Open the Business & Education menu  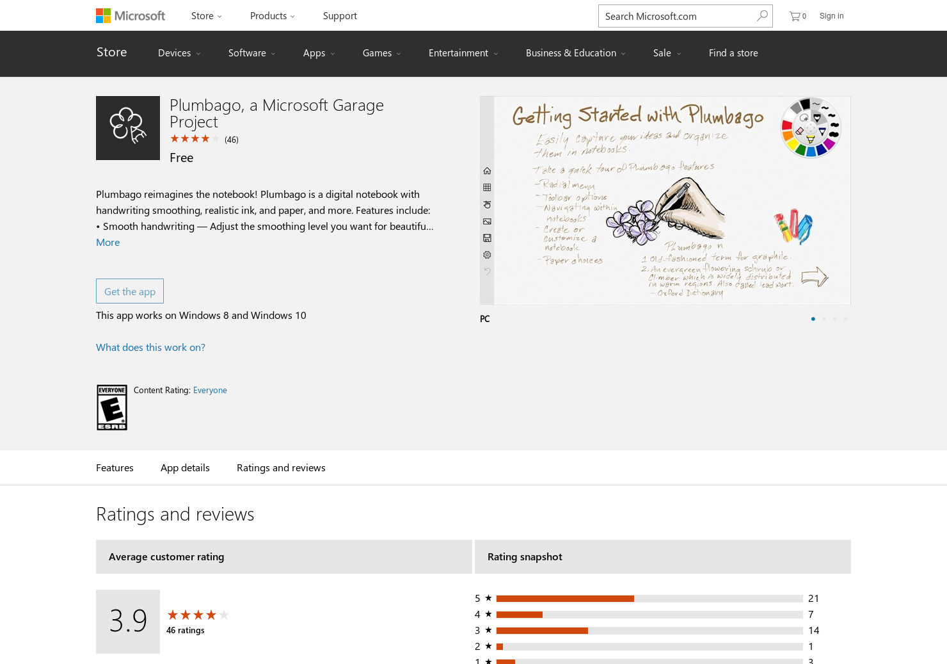pos(576,53)
